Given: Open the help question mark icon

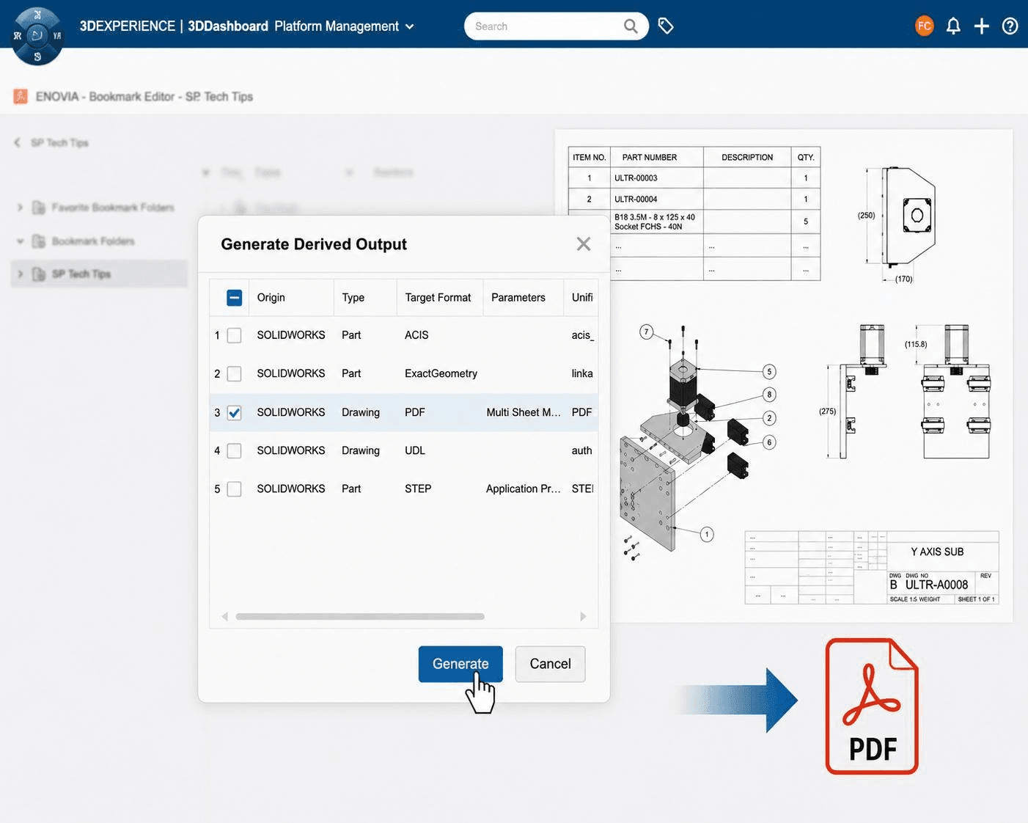Looking at the screenshot, I should (x=1010, y=26).
